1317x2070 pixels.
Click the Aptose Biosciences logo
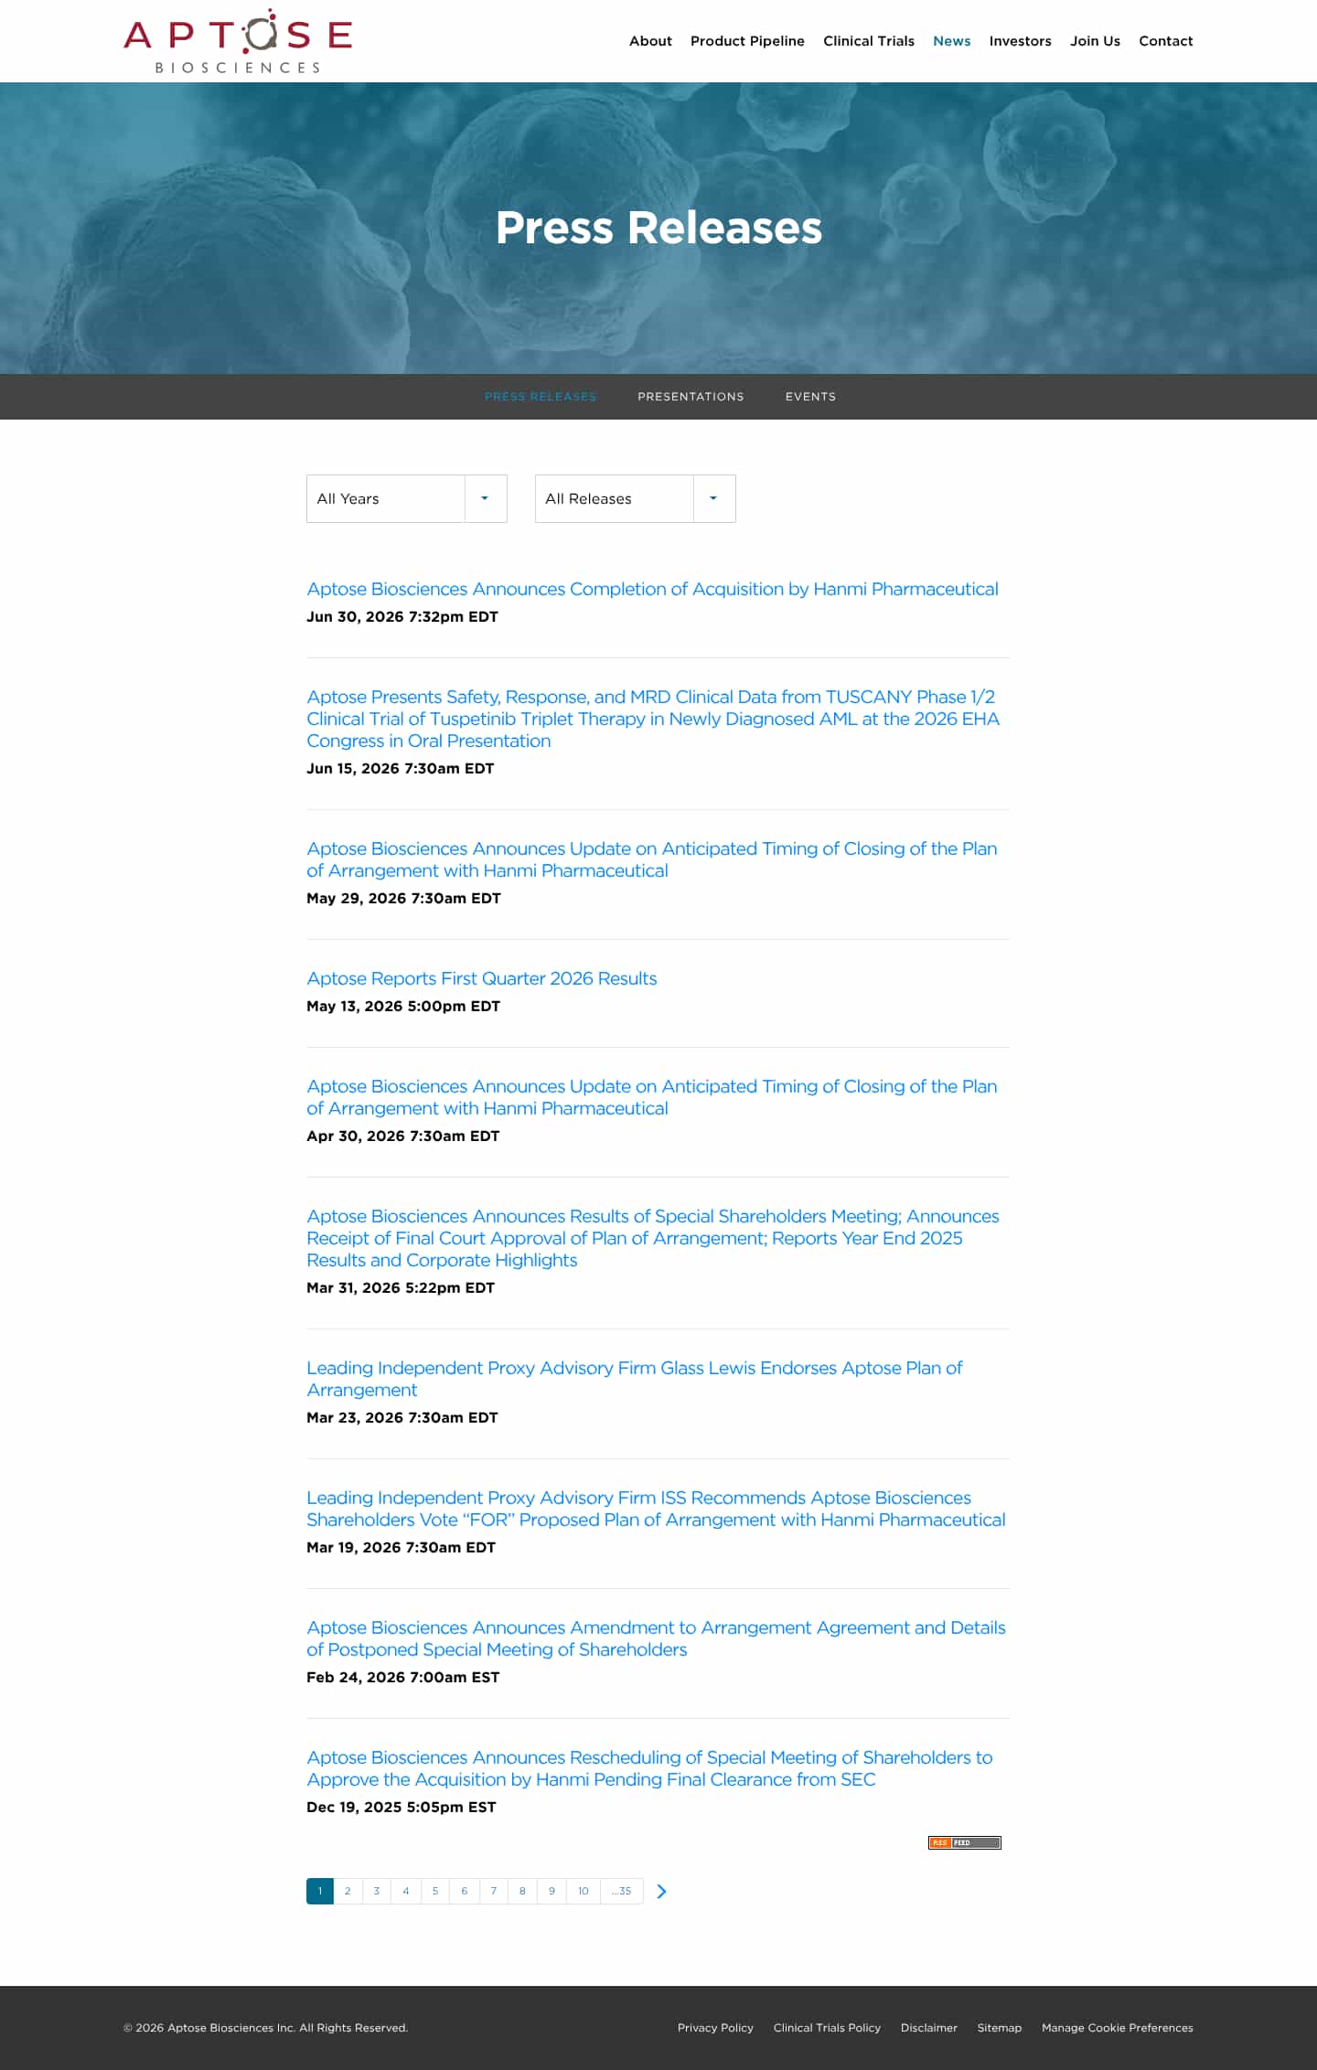(238, 41)
